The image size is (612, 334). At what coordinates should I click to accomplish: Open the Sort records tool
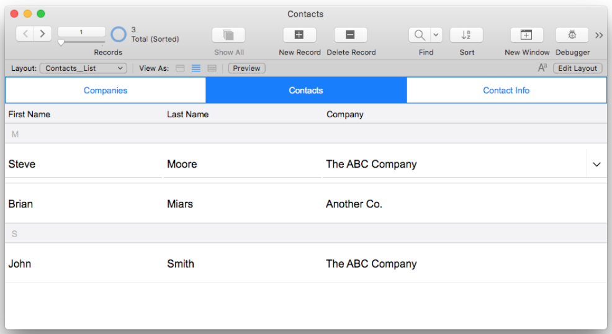466,35
